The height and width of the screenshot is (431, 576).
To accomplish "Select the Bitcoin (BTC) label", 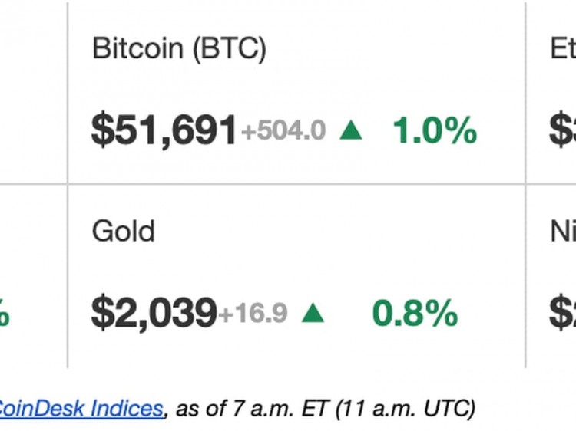I will click(179, 48).
